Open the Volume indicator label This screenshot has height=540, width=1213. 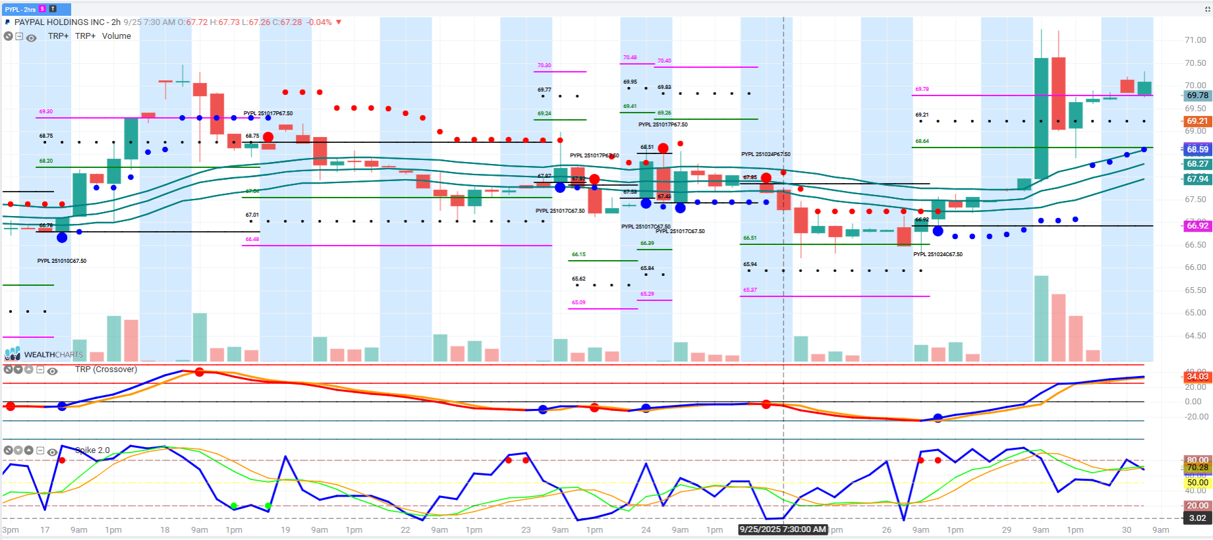[116, 36]
